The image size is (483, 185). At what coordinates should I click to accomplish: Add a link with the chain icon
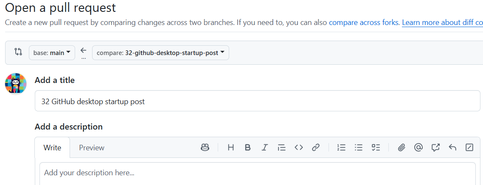(315, 148)
